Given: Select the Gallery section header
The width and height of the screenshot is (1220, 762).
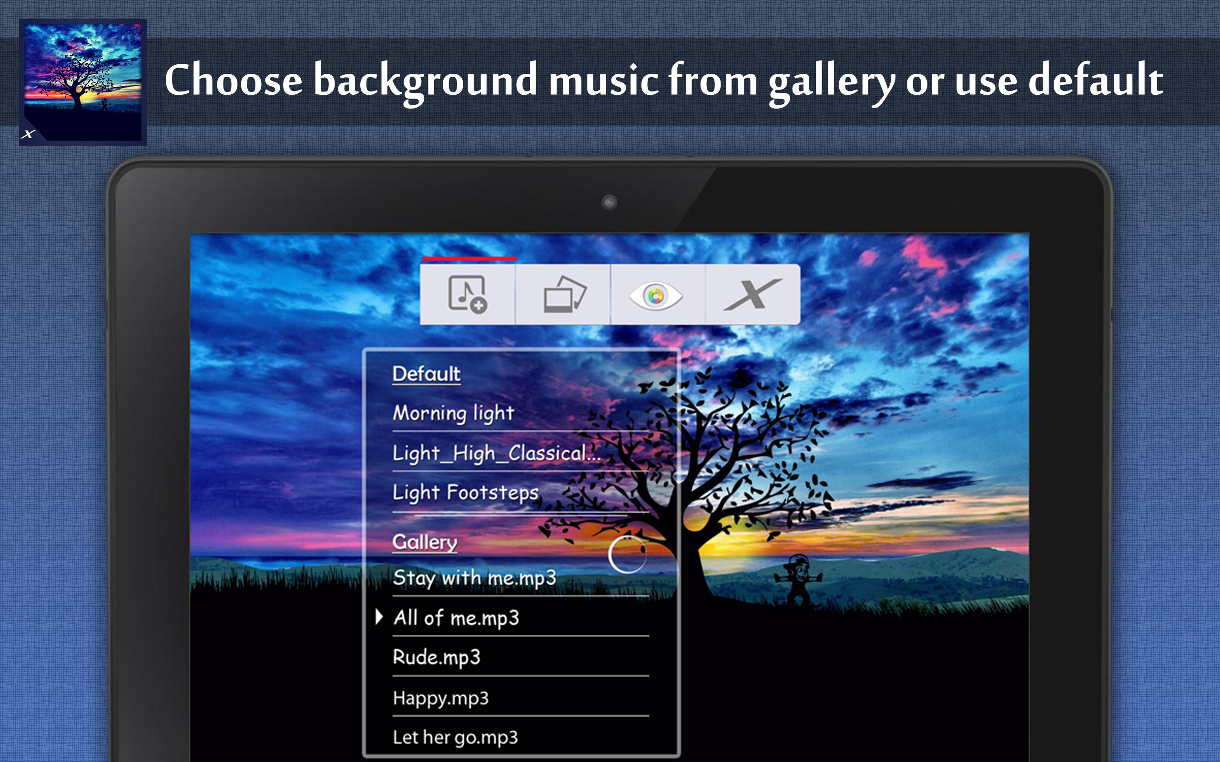Looking at the screenshot, I should pos(425,542).
